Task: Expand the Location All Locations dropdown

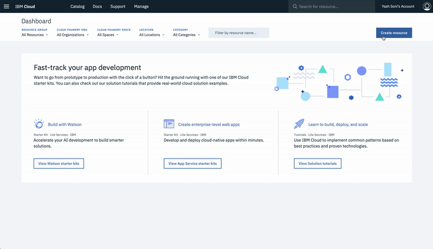Action: click(x=152, y=35)
